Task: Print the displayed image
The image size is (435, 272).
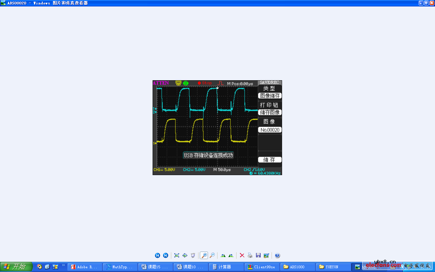Action: (250, 255)
